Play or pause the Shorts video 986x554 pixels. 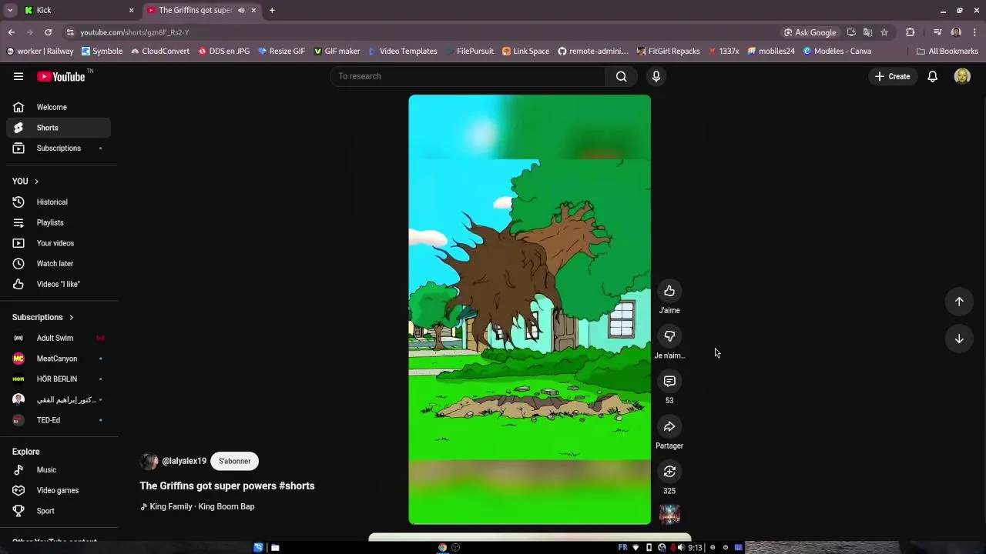[529, 309]
